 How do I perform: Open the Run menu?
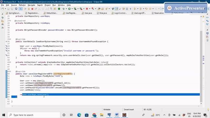coord(54,5)
